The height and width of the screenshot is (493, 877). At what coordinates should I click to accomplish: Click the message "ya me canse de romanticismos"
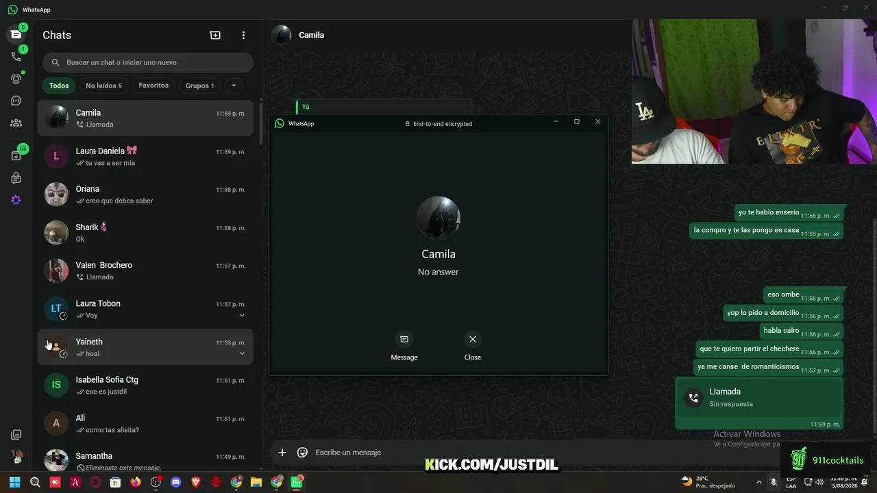pyautogui.click(x=769, y=367)
